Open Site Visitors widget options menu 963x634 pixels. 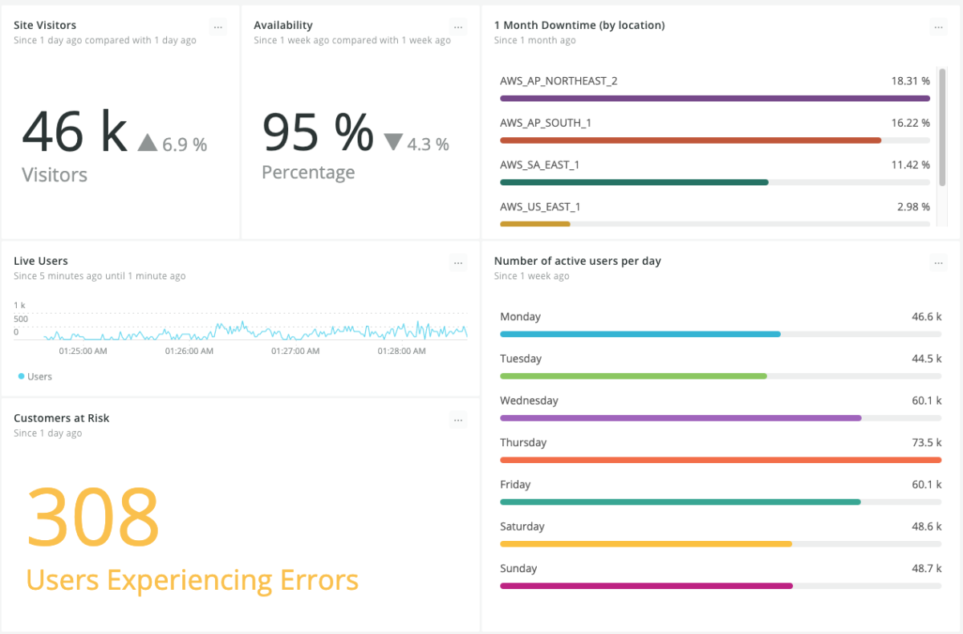tap(218, 27)
